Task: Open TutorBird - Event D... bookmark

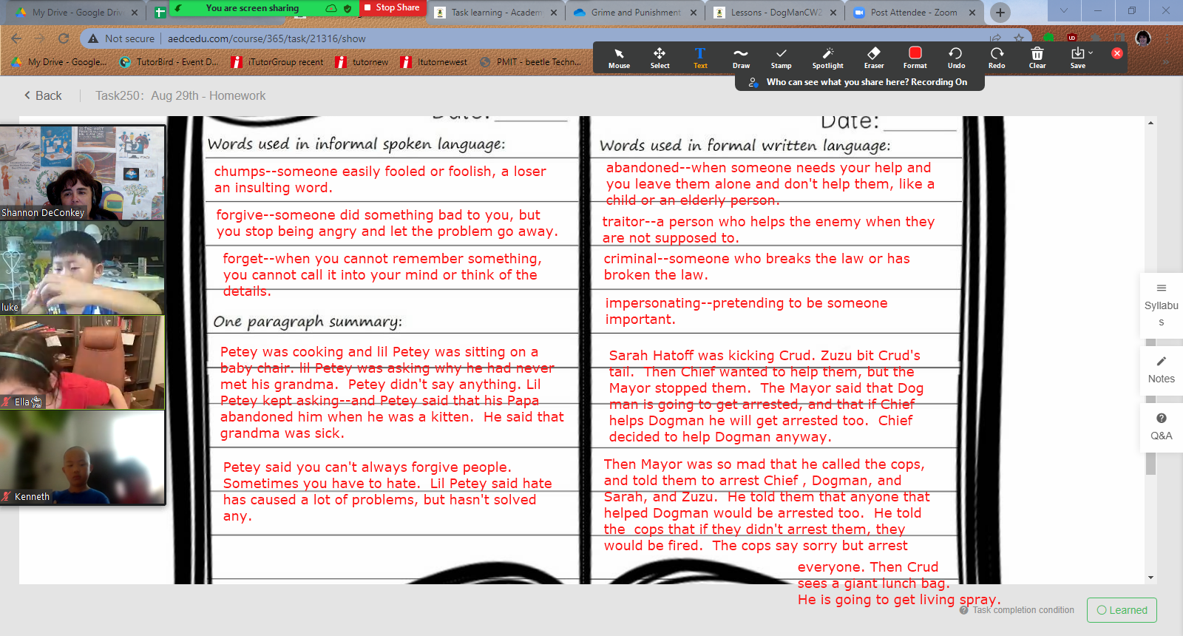Action: click(x=169, y=62)
